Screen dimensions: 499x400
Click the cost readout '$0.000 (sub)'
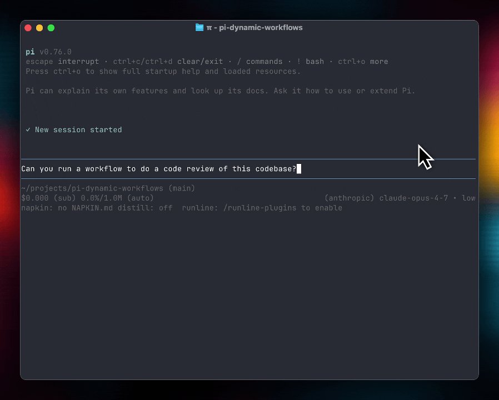coord(49,198)
